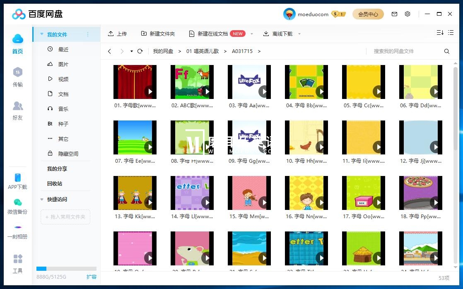This screenshot has height=289, width=463.
Task: Open the 音乐 (Music) category
Action: 63,108
